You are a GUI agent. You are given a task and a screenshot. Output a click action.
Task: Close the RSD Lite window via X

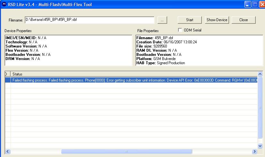(262, 4)
